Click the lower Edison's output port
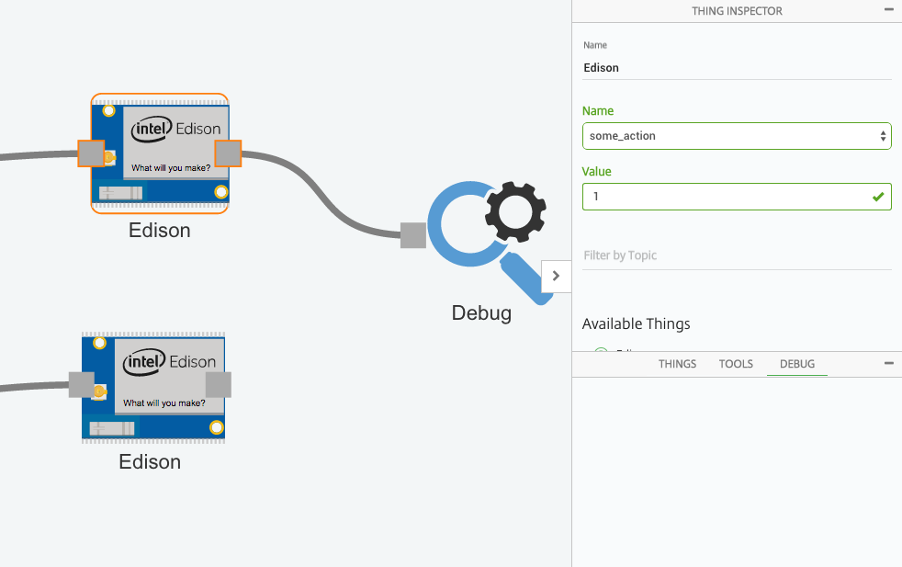Viewport: 902px width, 567px height. point(219,384)
